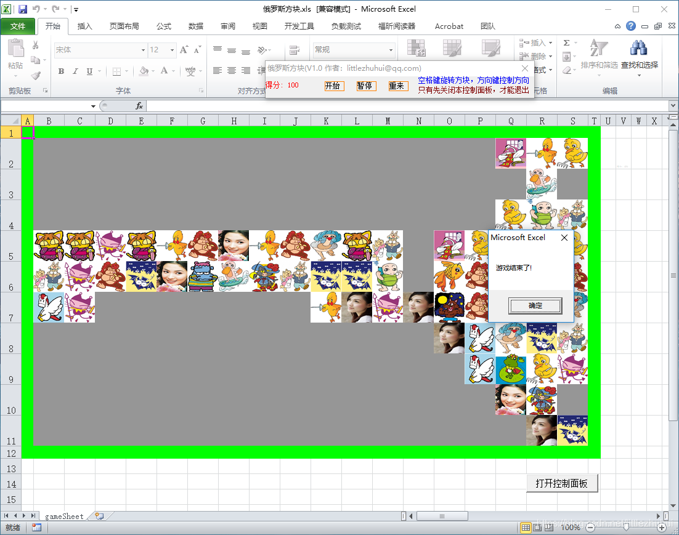This screenshot has width=679, height=535.
Task: Switch to the 公式 ribbon tab
Action: click(164, 26)
